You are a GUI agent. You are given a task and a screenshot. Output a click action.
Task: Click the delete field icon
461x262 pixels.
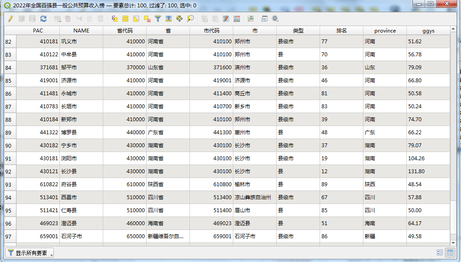(215, 19)
